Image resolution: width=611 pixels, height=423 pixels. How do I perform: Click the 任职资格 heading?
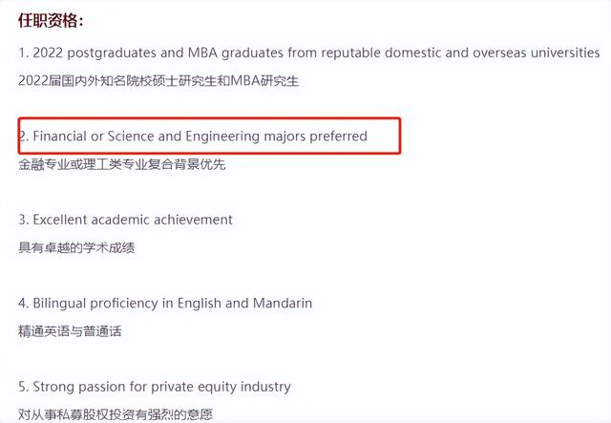coord(51,20)
